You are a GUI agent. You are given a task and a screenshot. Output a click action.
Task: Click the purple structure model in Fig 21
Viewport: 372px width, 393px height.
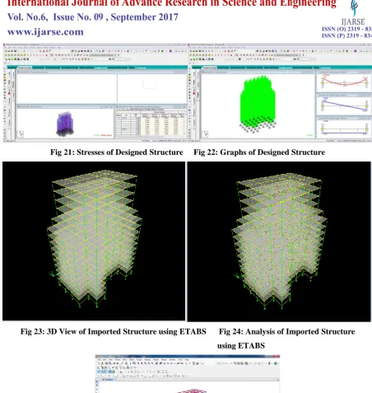[x=65, y=124]
